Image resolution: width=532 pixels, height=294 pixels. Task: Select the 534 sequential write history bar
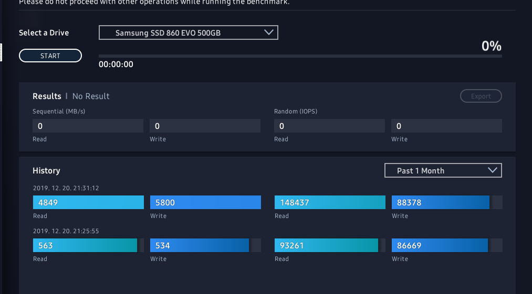click(200, 245)
